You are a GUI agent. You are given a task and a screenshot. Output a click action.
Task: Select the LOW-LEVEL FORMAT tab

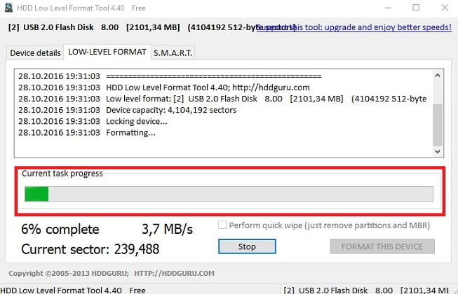point(106,52)
